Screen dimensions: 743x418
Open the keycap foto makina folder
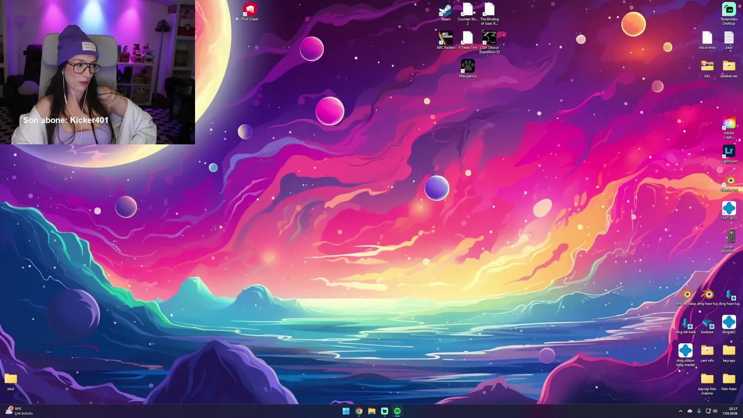(707, 383)
